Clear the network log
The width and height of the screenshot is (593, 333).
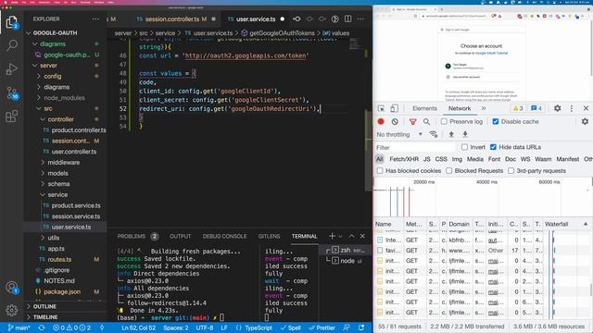(395, 121)
